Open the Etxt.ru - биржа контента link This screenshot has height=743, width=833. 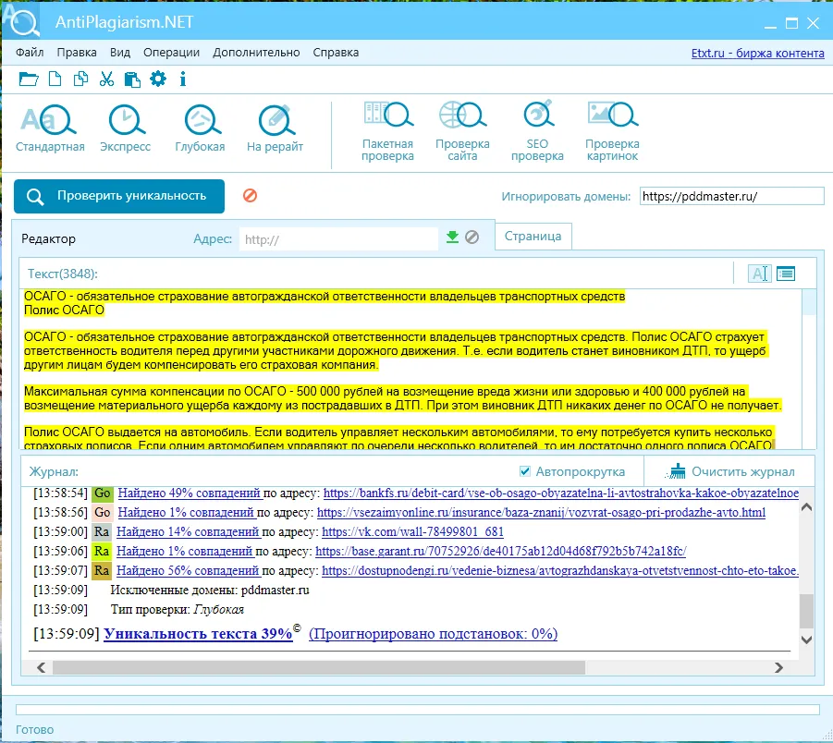coord(757,53)
